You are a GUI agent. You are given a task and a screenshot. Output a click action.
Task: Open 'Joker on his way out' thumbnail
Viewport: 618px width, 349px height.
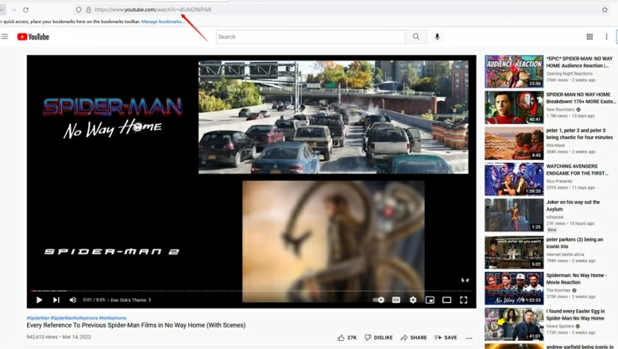click(514, 215)
